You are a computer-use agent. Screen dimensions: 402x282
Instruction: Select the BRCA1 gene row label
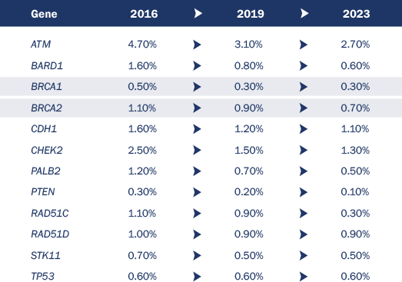(46, 87)
